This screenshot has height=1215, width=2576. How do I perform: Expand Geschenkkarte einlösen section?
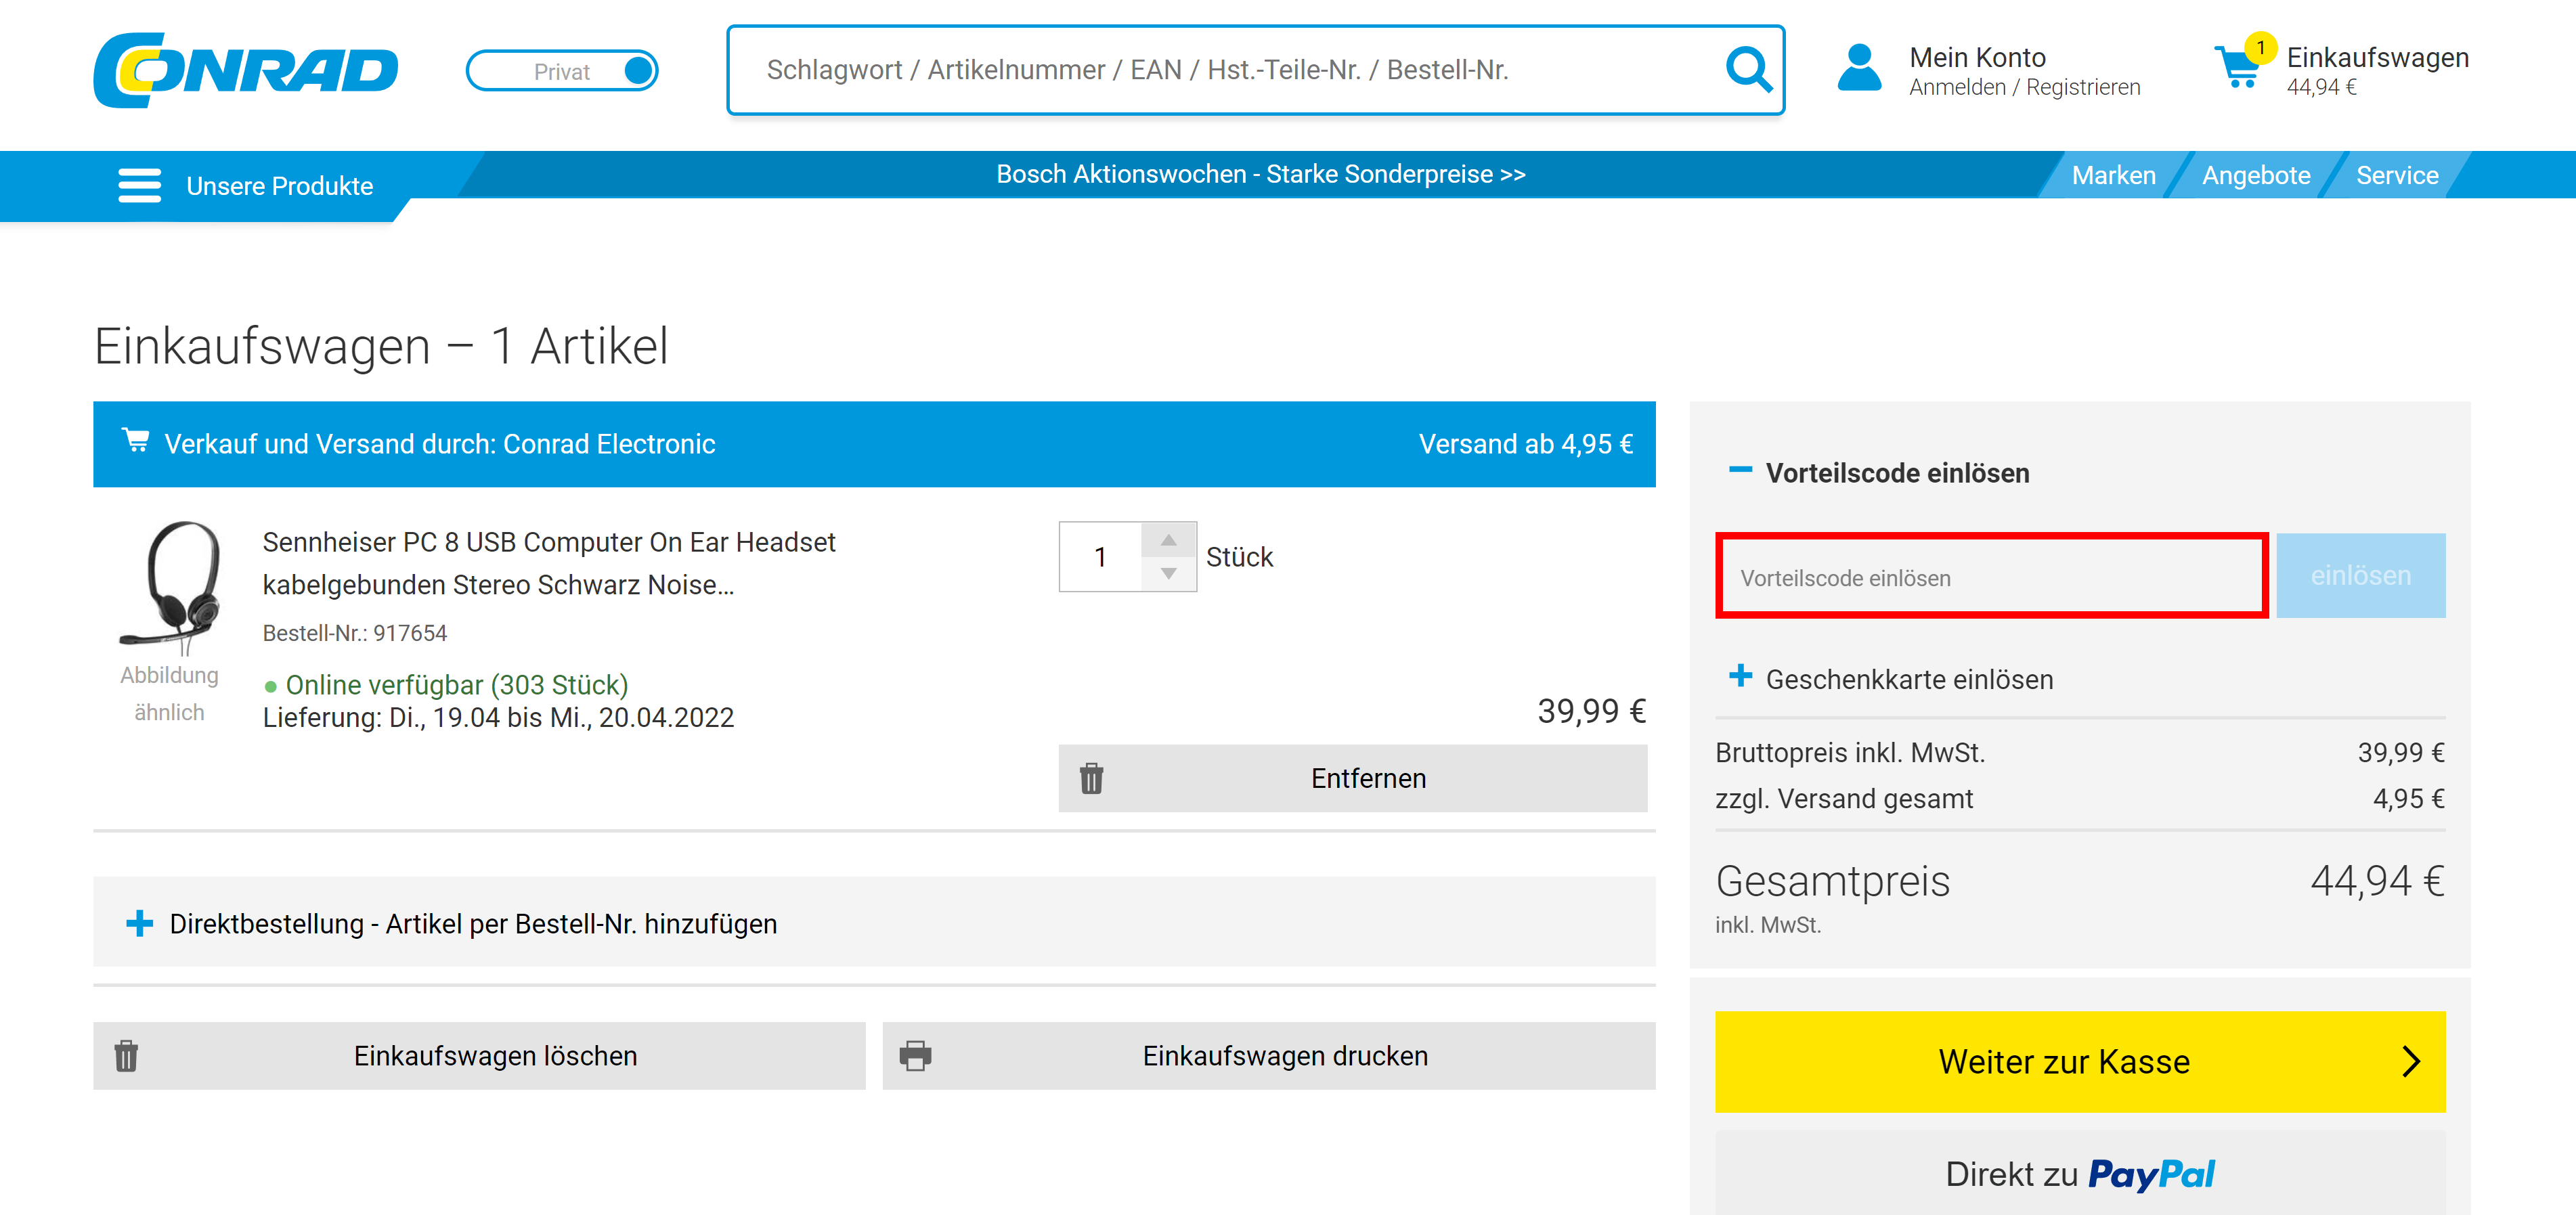click(1740, 676)
